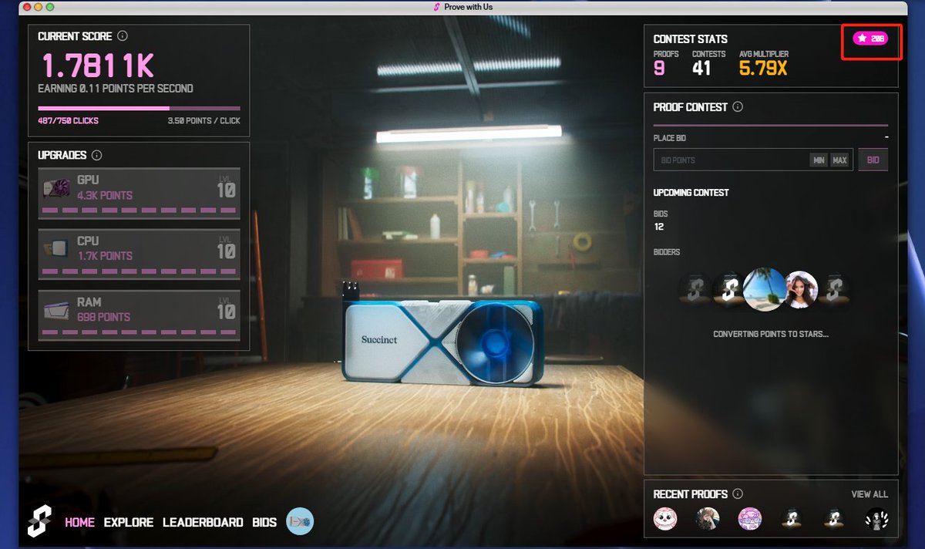Go to the HOME section
This screenshot has width=925, height=549.
(x=79, y=522)
